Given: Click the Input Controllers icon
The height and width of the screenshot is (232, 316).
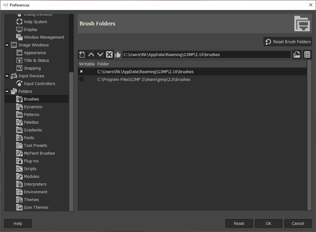Looking at the screenshot, I should pyautogui.click(x=19, y=84).
